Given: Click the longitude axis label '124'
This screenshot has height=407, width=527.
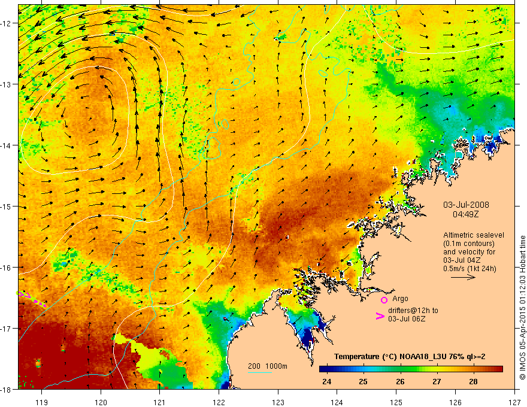Looking at the screenshot, I should [337, 402].
